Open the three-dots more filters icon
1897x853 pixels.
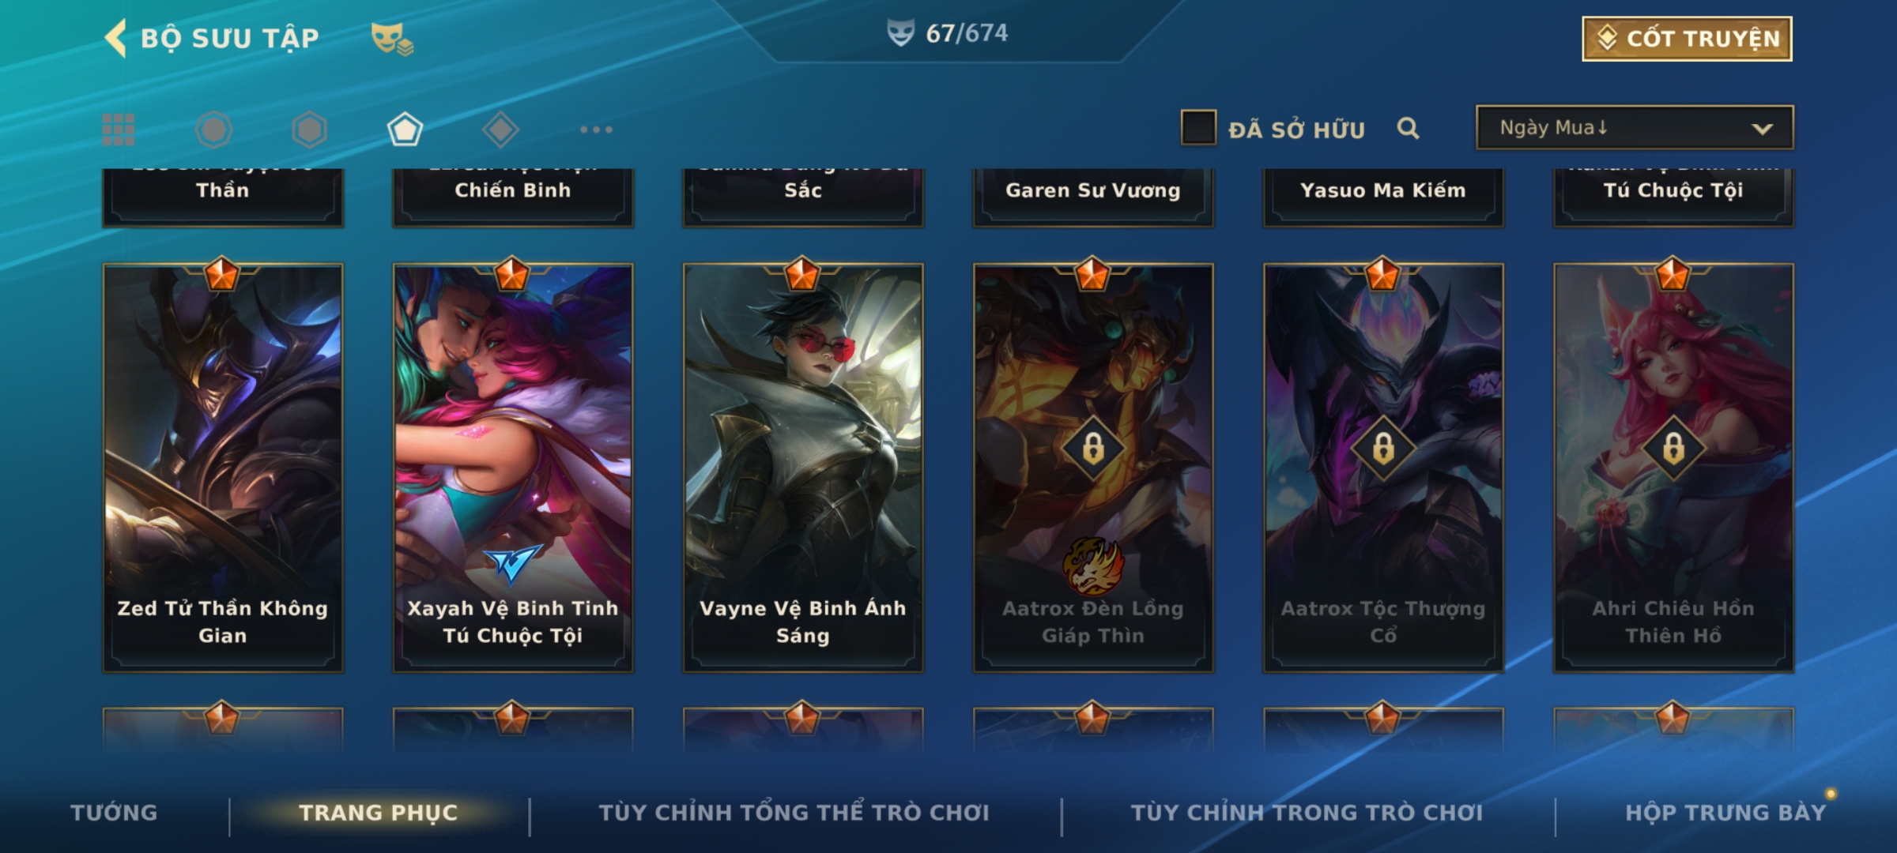(x=596, y=130)
